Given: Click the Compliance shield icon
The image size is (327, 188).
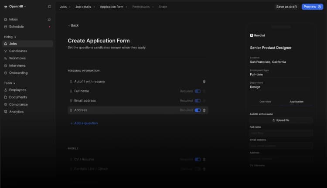Looking at the screenshot, I should (x=6, y=105).
